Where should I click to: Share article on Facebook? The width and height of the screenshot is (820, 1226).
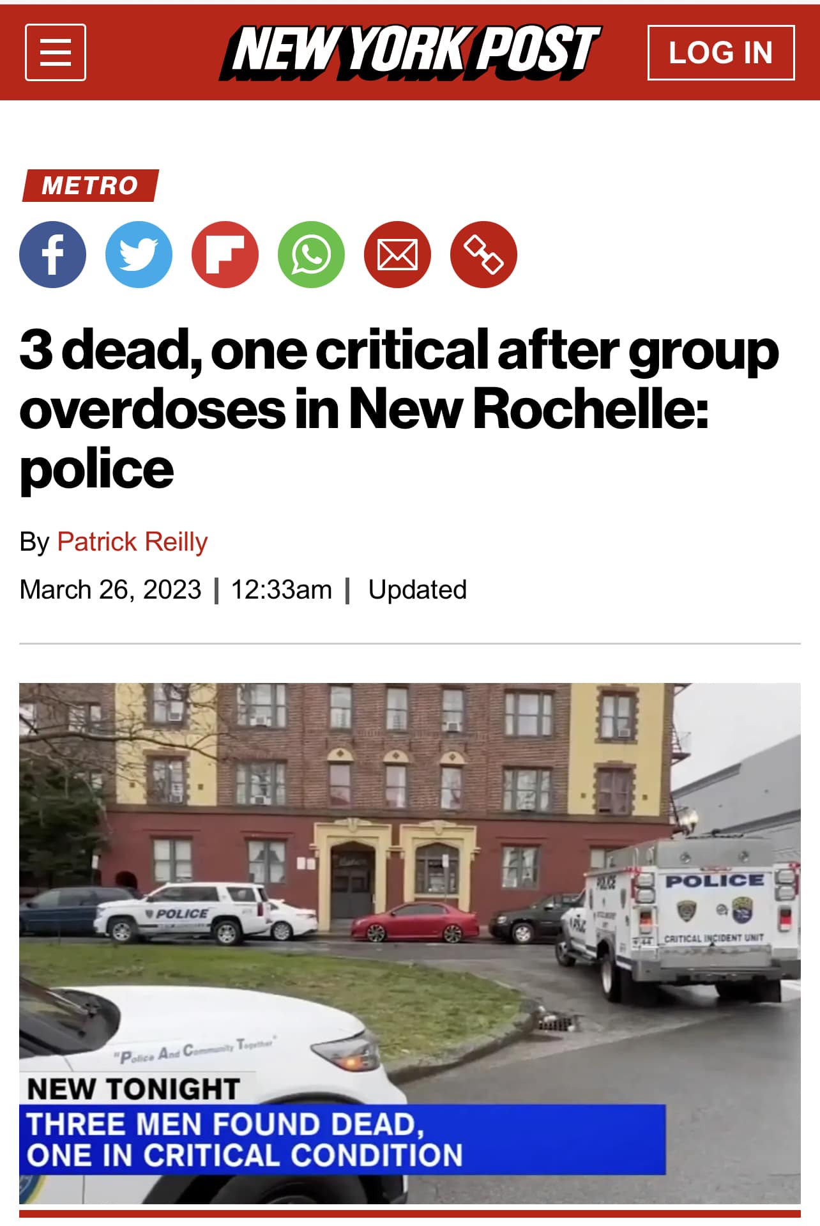[53, 254]
